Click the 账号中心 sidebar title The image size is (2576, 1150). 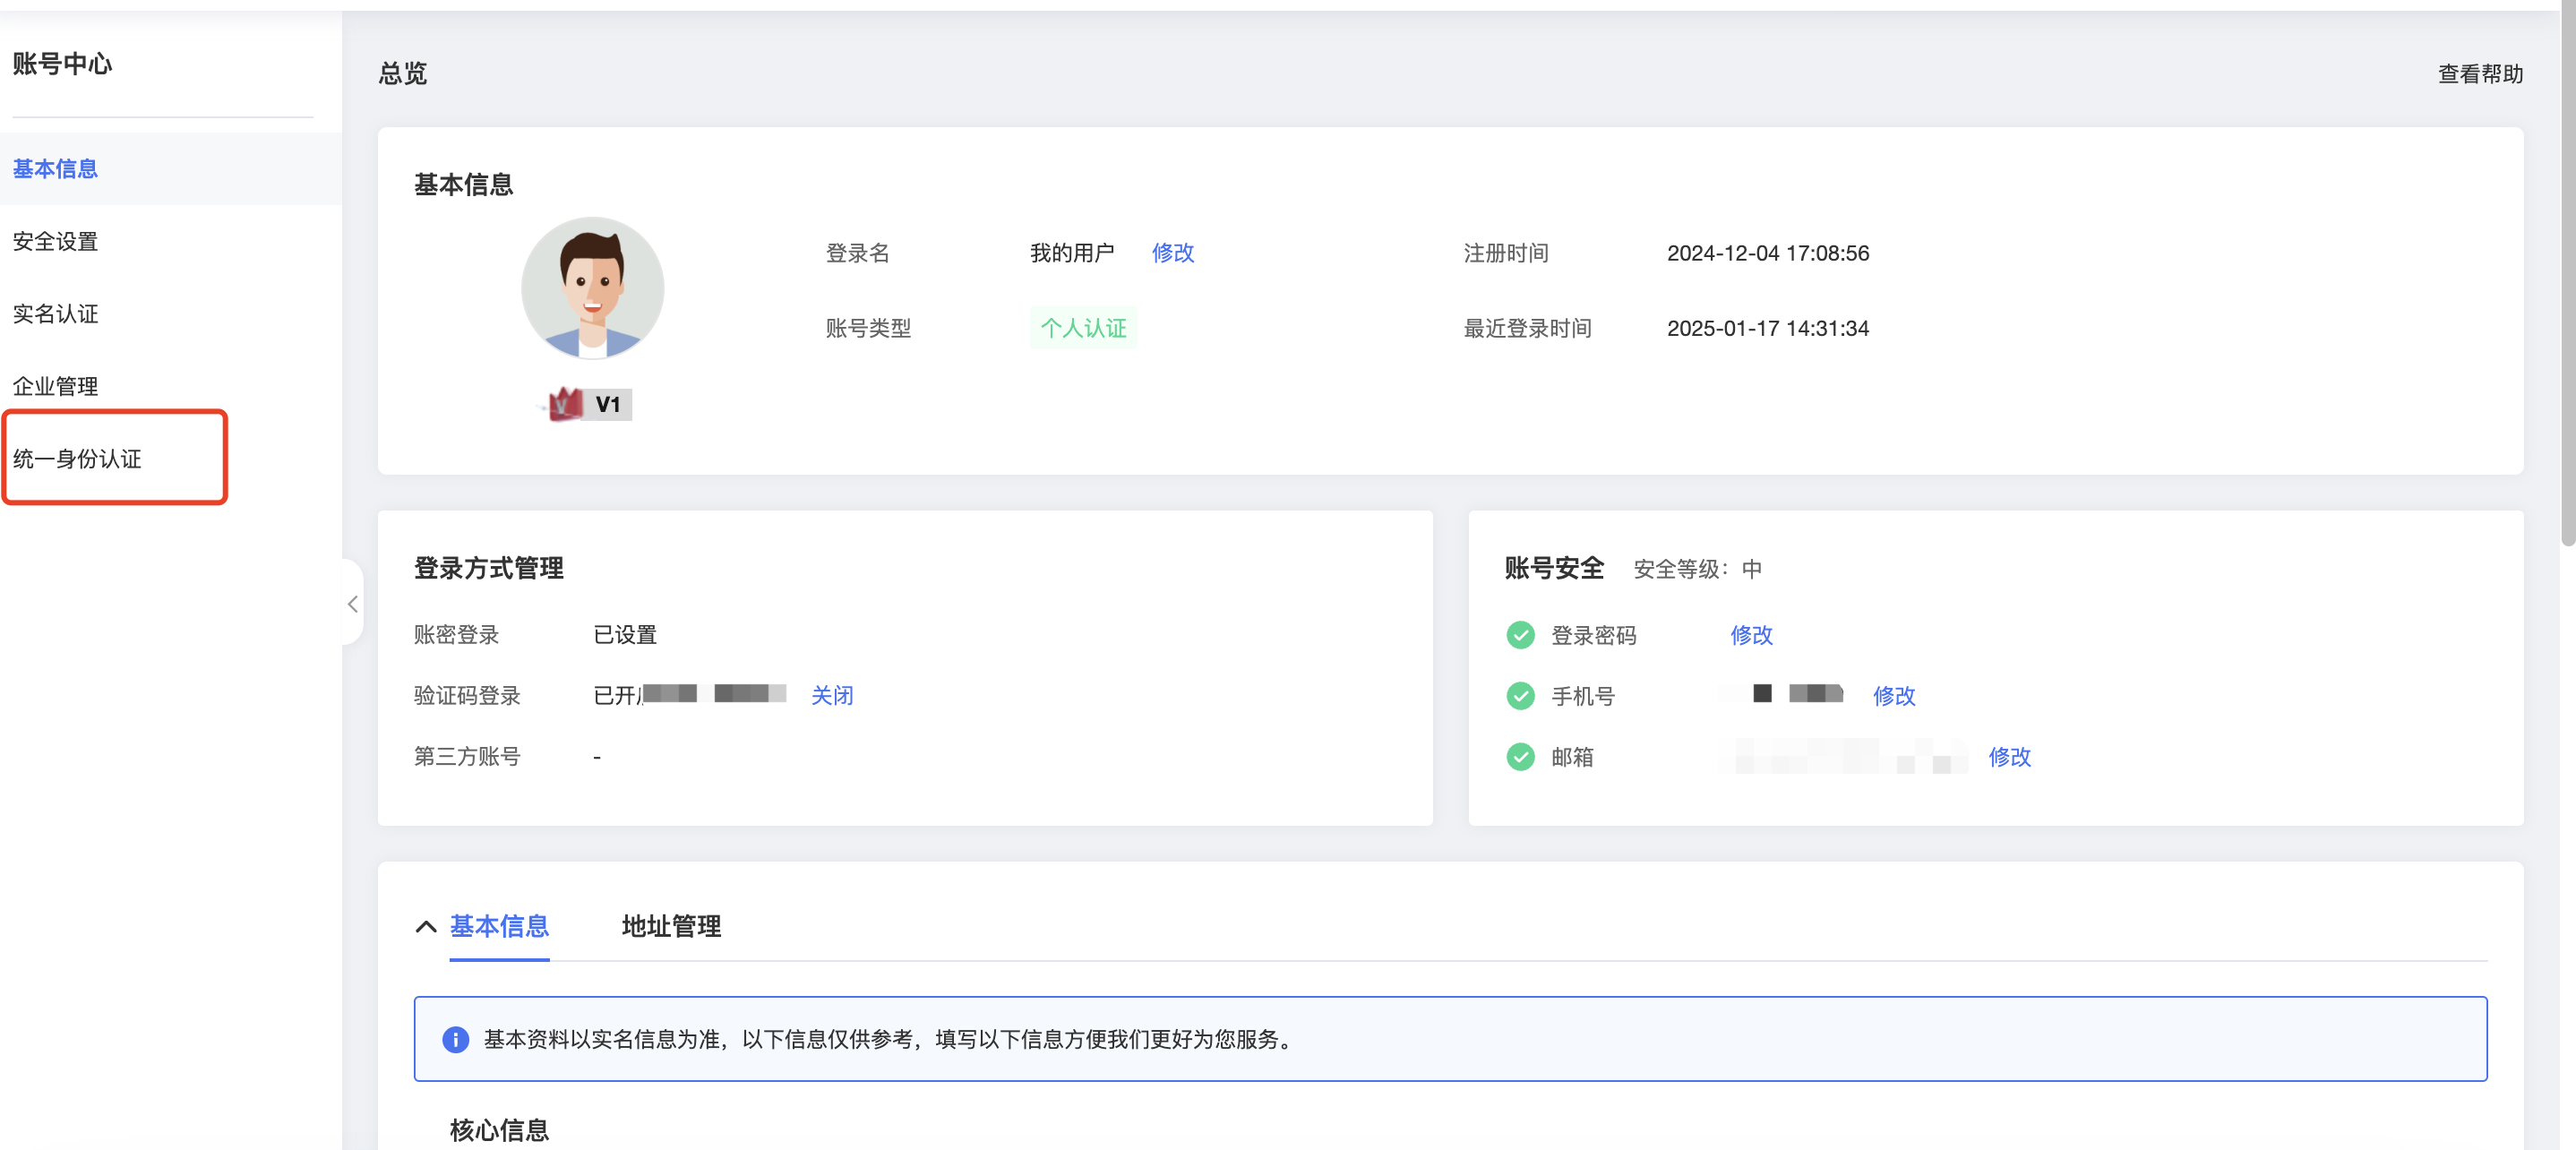pos(62,64)
